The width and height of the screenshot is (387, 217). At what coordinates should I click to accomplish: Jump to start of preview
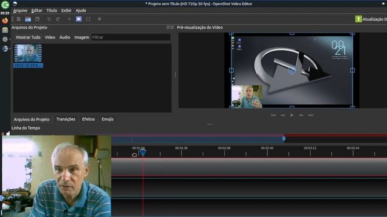pos(273,115)
